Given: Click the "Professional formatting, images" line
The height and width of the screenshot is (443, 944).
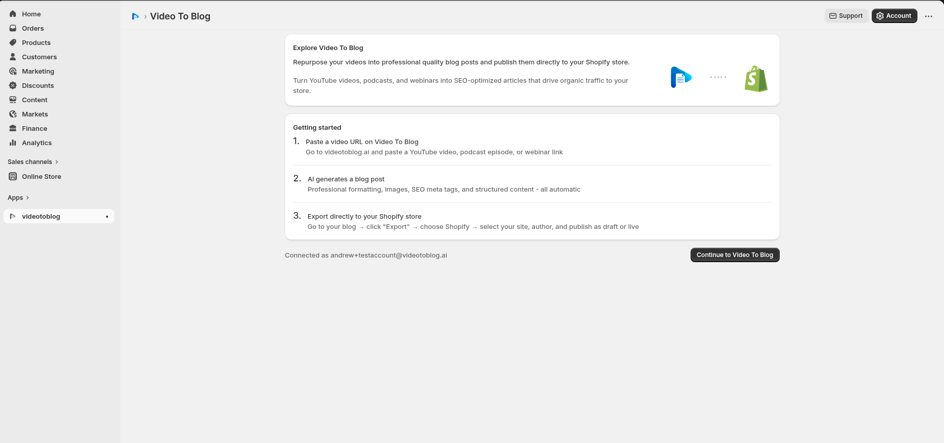Looking at the screenshot, I should coord(444,190).
